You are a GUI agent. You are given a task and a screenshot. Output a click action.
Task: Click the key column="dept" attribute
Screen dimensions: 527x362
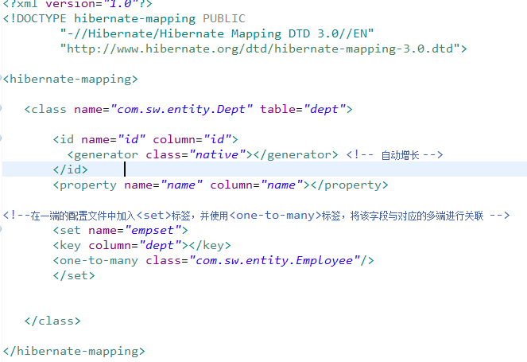[135, 246]
